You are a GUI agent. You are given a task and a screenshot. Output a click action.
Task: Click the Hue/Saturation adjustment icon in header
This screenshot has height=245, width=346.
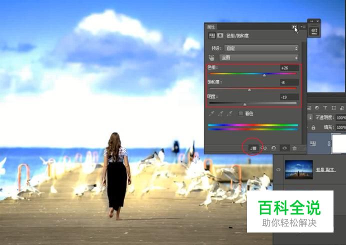212,35
